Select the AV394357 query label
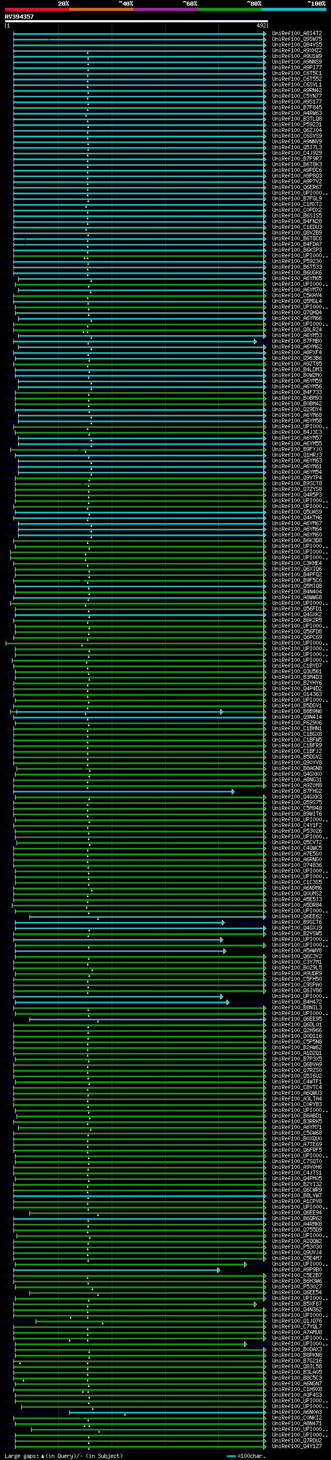 coord(19,17)
